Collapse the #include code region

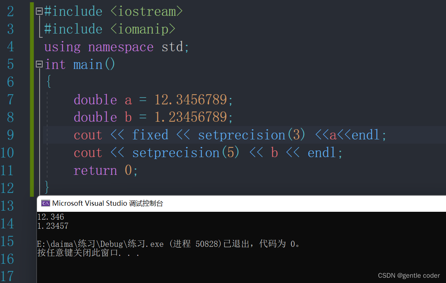click(38, 11)
